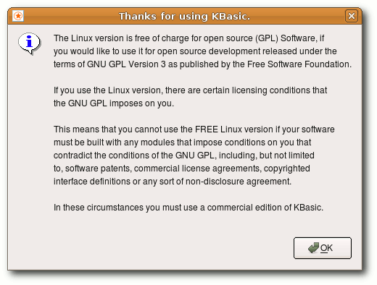Click the line starting 'must be built with'
The height and width of the screenshot is (285, 377).
tap(182, 142)
